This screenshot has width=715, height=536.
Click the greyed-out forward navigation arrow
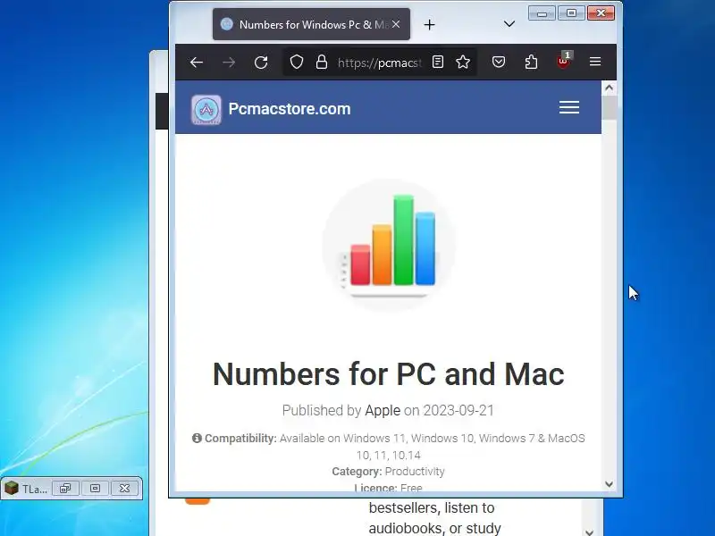click(229, 62)
